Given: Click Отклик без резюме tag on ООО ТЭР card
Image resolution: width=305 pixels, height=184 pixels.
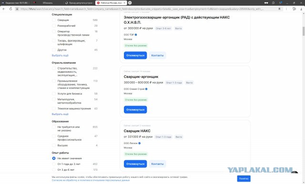Looking at the screenshot, I should [x=136, y=46].
